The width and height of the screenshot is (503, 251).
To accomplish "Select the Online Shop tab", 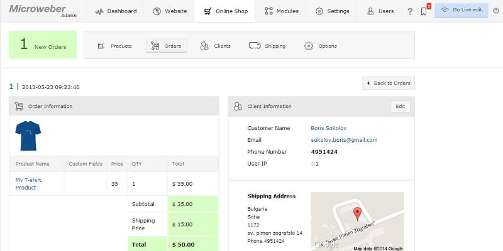I will [x=225, y=11].
